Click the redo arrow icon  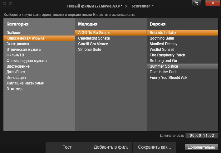tap(10, 3)
